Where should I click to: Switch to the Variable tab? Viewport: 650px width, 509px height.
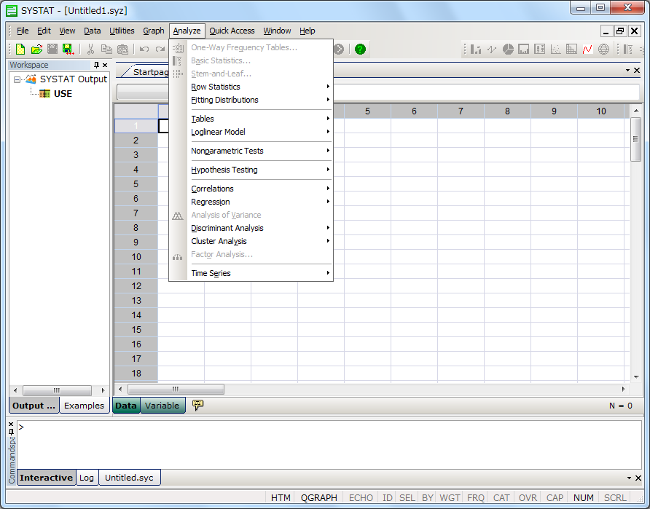pyautogui.click(x=162, y=406)
